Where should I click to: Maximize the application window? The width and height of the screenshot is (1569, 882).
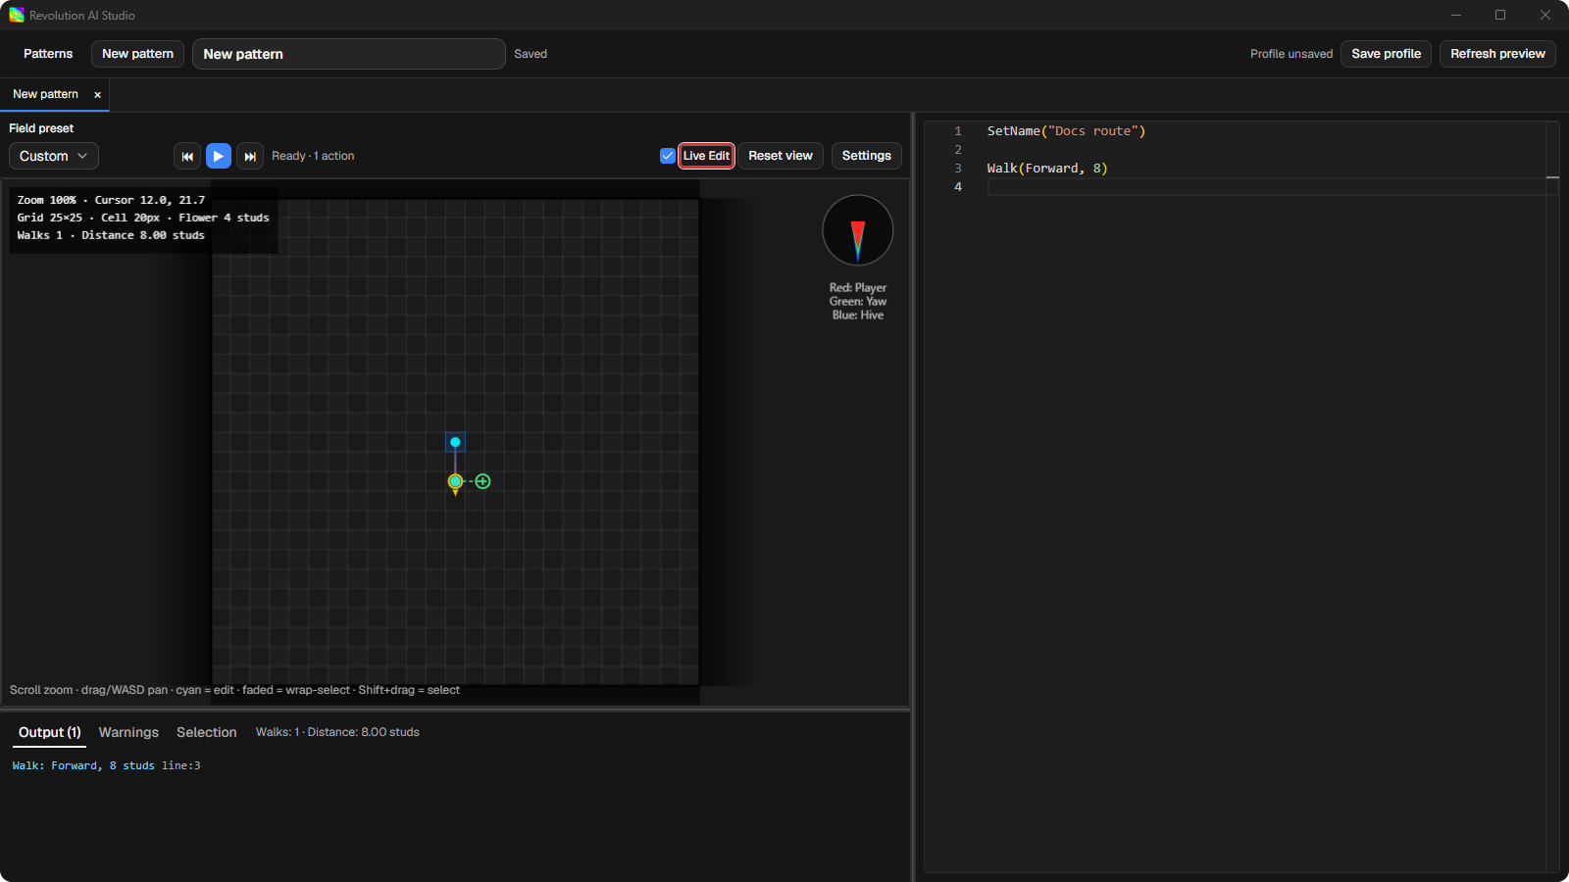click(1500, 15)
